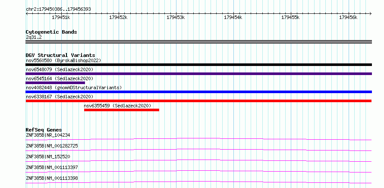Image resolution: width=384 pixels, height=188 pixels.
Task: Click the 179455k ruler tick label
Action: (290, 17)
